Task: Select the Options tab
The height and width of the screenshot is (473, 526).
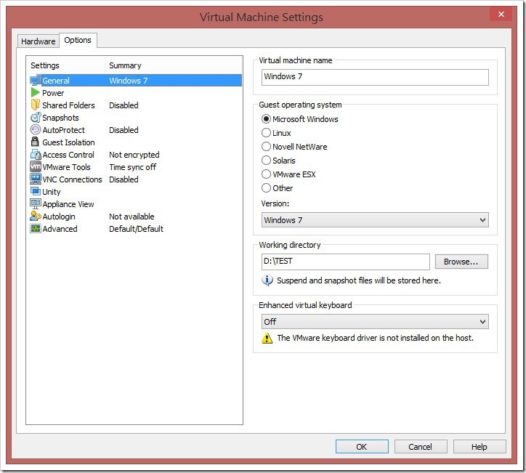Action: 78,40
